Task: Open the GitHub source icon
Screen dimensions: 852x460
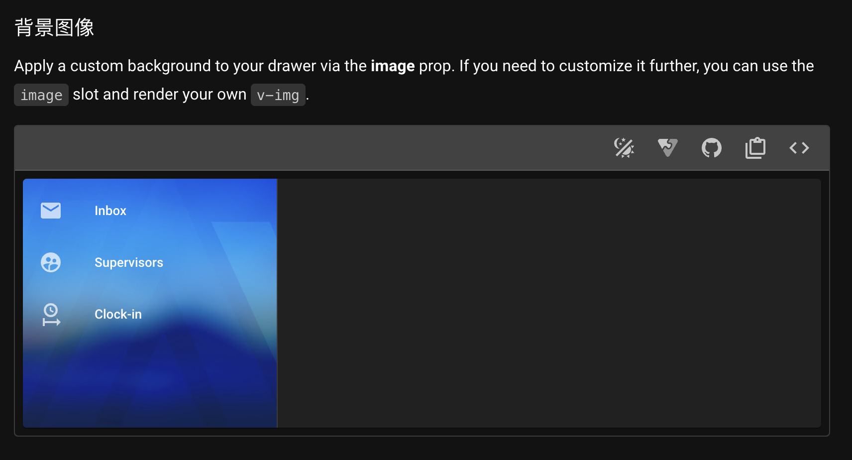Action: [711, 148]
